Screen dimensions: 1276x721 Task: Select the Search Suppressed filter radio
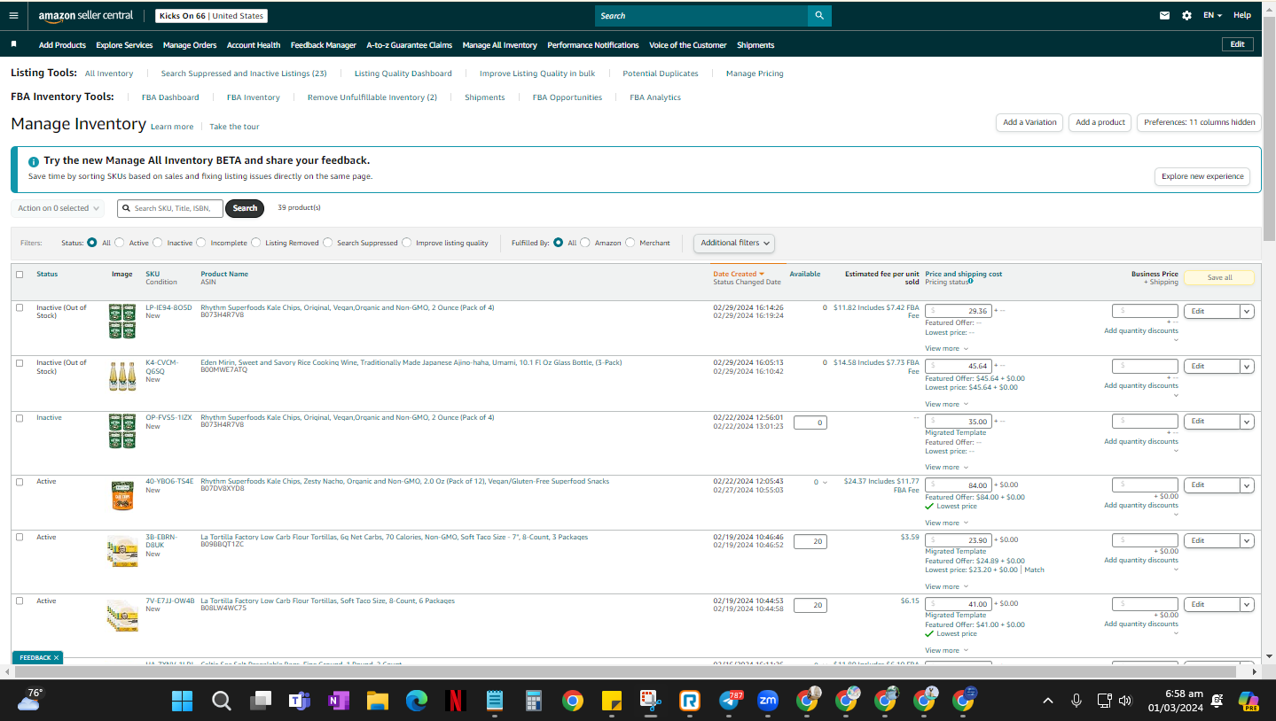coord(328,243)
